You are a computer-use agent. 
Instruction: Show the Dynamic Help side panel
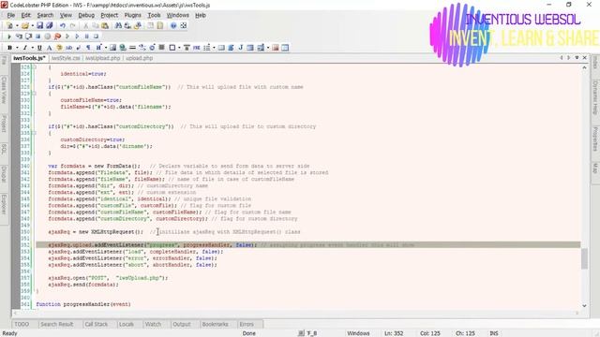click(x=595, y=97)
